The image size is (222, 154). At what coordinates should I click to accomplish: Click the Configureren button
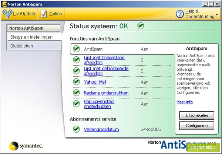pyautogui.click(x=197, y=126)
